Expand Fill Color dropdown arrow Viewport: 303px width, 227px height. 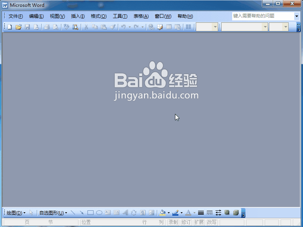(x=169, y=213)
